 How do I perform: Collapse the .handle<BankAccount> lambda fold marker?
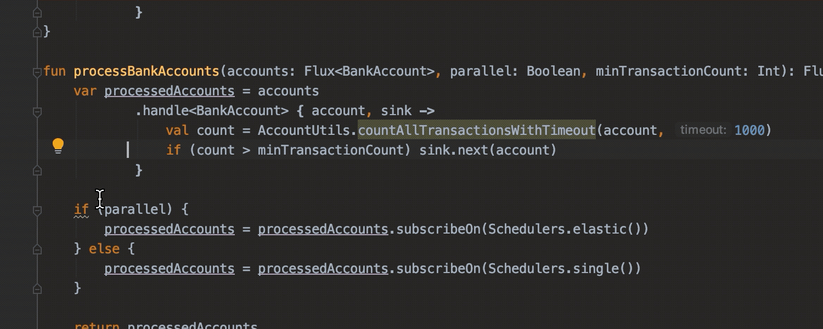(37, 112)
